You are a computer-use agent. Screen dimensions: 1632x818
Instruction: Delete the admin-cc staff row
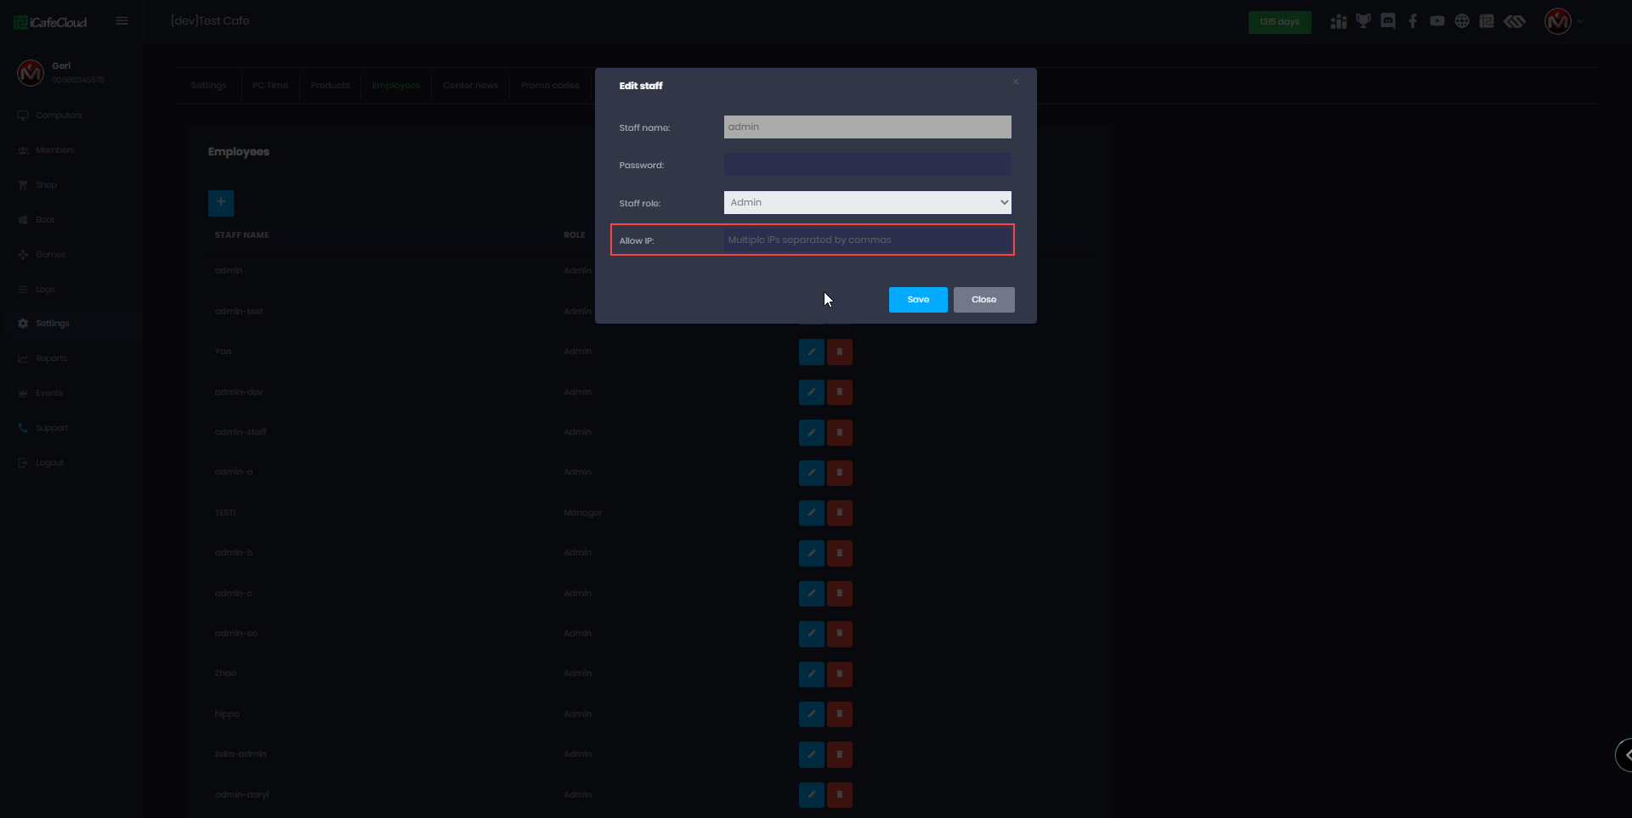coord(840,634)
